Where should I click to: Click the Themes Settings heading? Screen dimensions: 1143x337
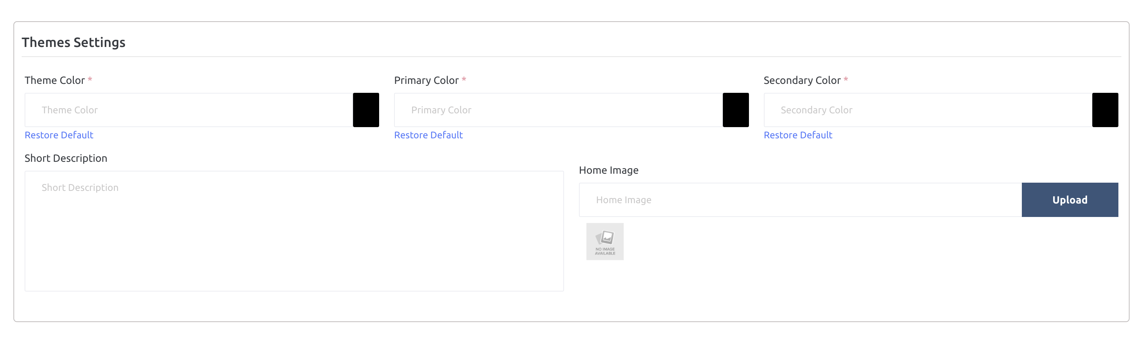(74, 42)
